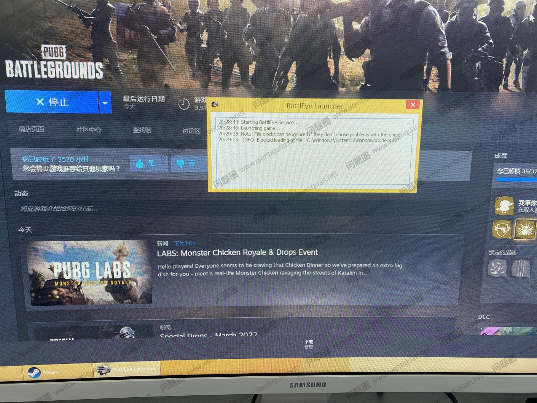Select the explosion achievement badge

point(525,230)
